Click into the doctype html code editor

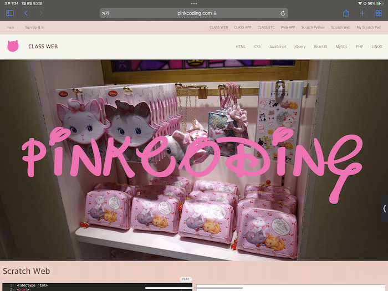97,287
